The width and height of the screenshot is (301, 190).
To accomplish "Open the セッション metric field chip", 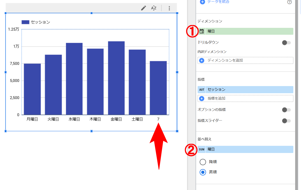I will 249,90.
